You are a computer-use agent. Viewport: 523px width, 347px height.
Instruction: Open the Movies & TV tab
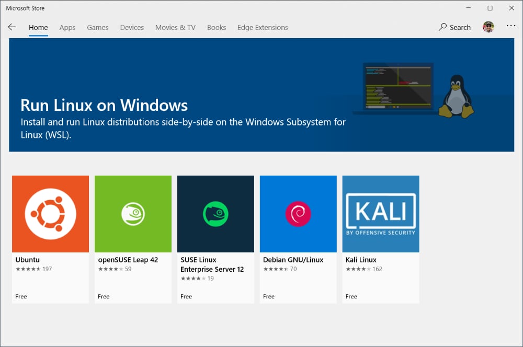(x=175, y=28)
